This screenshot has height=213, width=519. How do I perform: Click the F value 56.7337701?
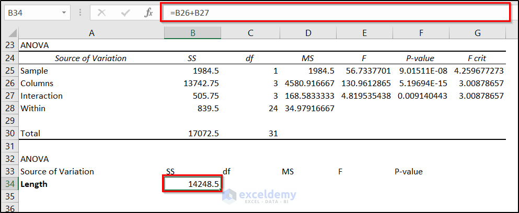368,71
